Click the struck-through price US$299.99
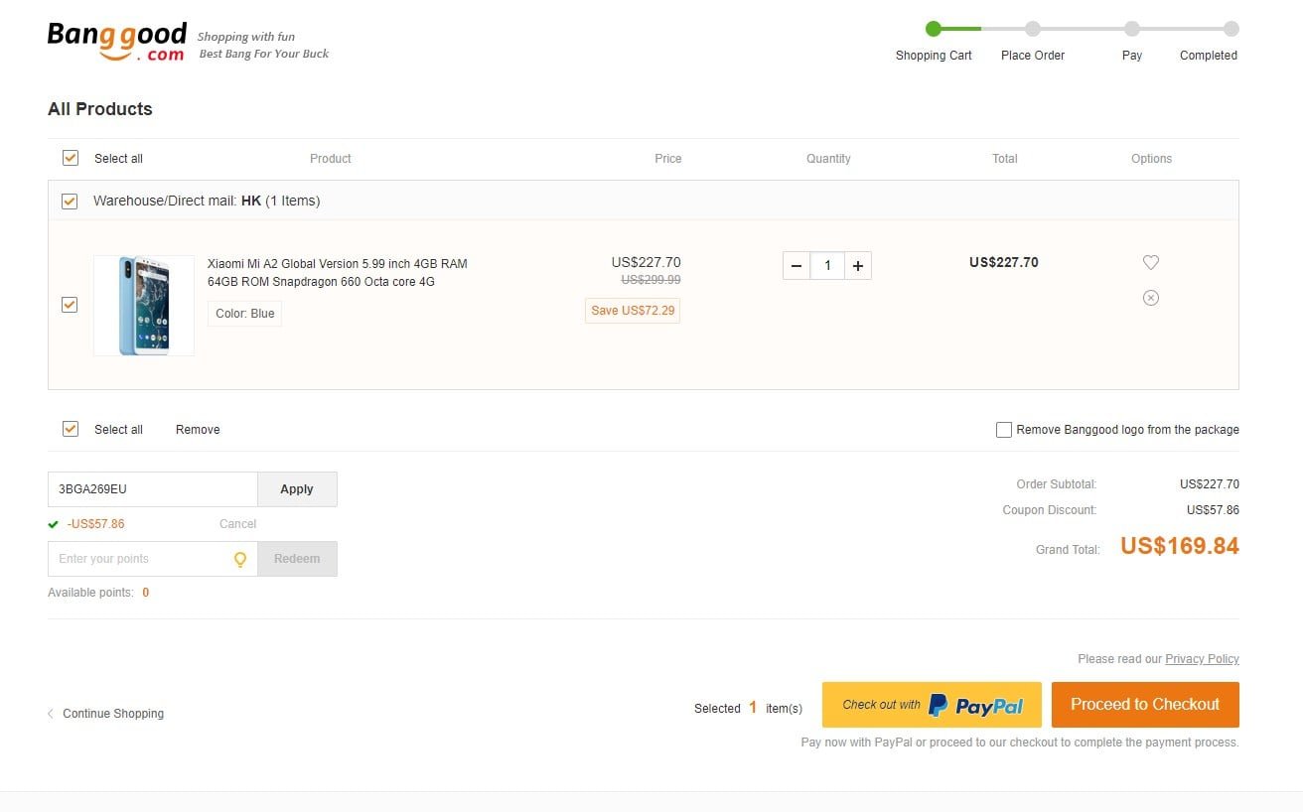 click(651, 280)
